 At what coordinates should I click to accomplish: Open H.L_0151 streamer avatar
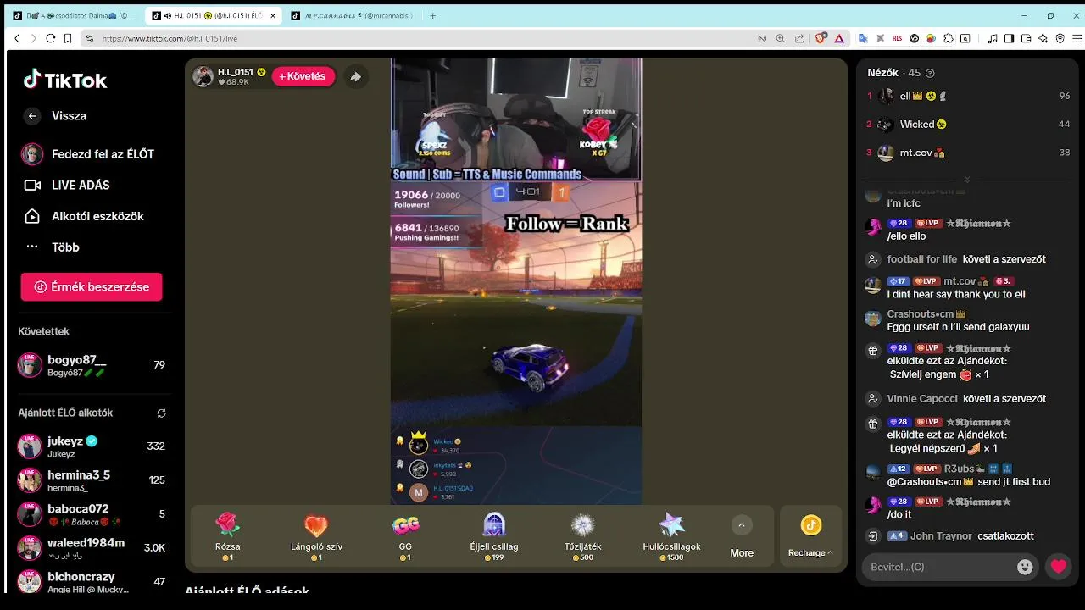[x=203, y=76]
